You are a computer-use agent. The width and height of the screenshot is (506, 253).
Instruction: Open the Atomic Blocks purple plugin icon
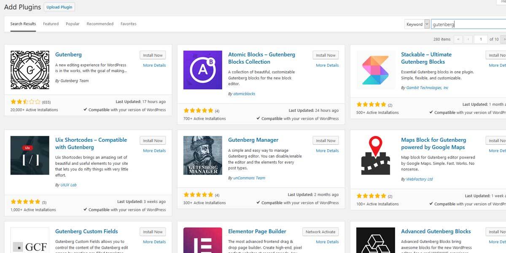203,70
